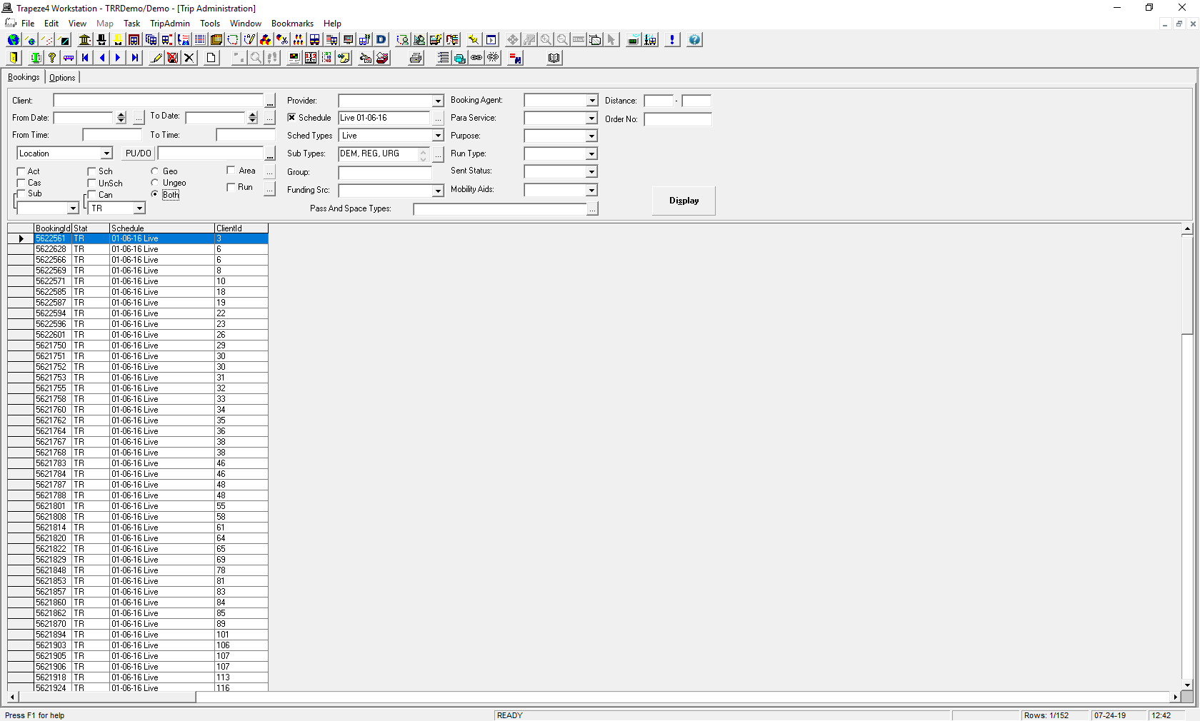Switch to the Options tab
The height and width of the screenshot is (721, 1200).
coord(62,78)
